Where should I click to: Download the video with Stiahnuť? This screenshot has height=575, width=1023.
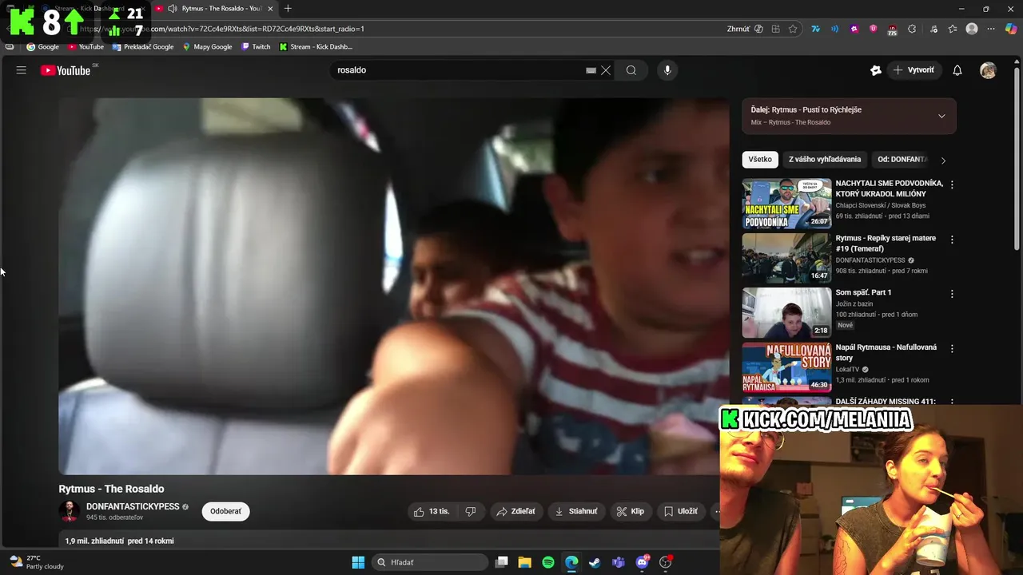click(x=576, y=511)
